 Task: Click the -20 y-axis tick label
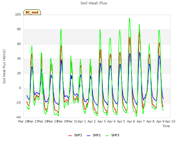tap(18, 103)
